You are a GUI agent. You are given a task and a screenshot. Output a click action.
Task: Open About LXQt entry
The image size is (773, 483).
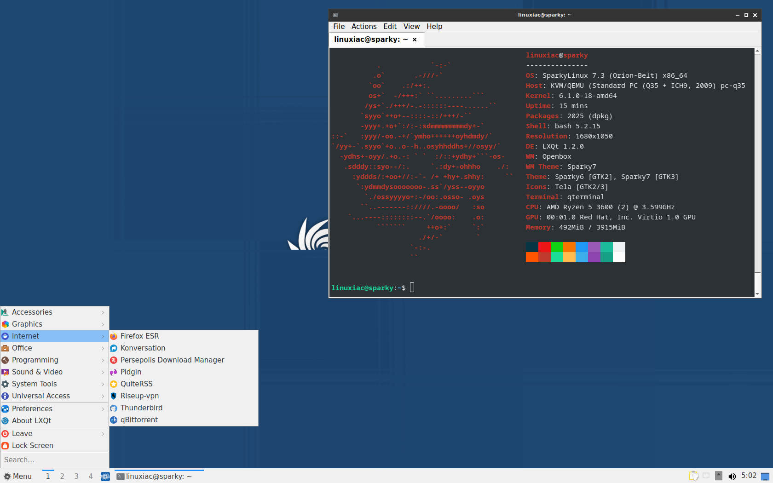(x=54, y=421)
